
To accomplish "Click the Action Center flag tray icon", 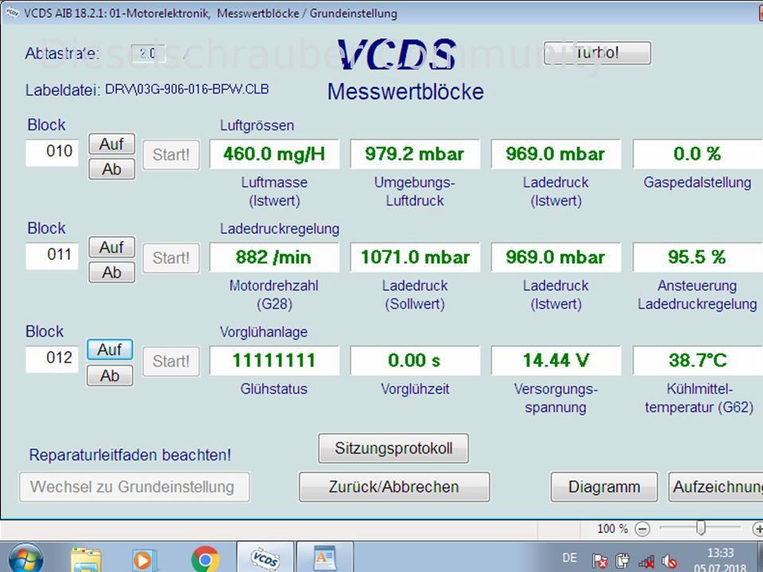I will (x=599, y=562).
